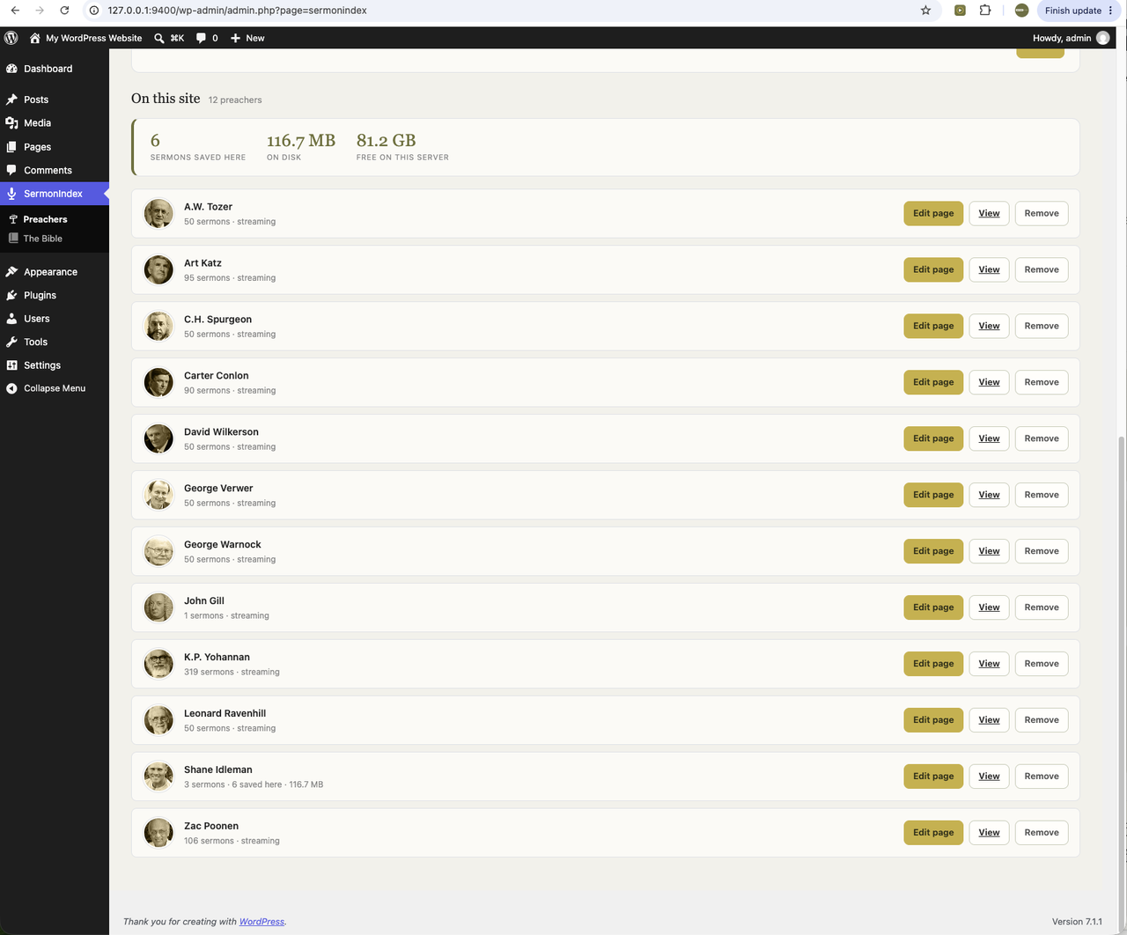Screen dimensions: 1127x935
Task: Click the browser address bar URL
Action: click(x=237, y=11)
